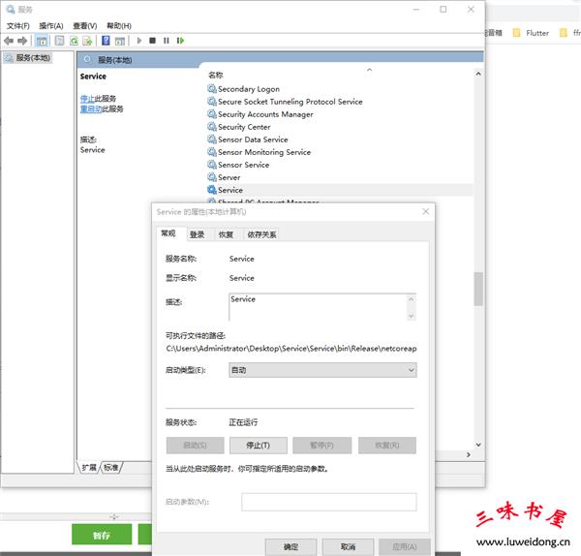Click the export list toolbar icon

[x=87, y=41]
